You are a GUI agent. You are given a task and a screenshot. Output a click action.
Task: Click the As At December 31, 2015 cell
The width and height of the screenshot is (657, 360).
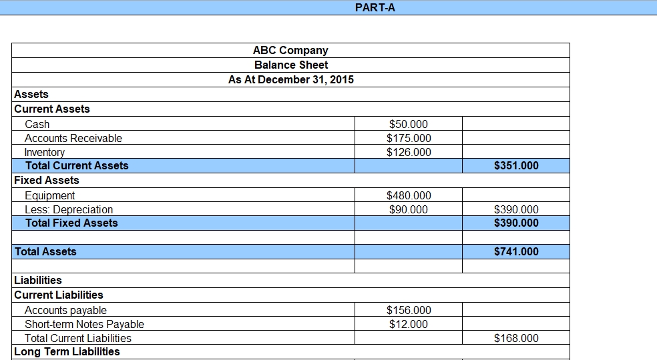[x=290, y=80]
